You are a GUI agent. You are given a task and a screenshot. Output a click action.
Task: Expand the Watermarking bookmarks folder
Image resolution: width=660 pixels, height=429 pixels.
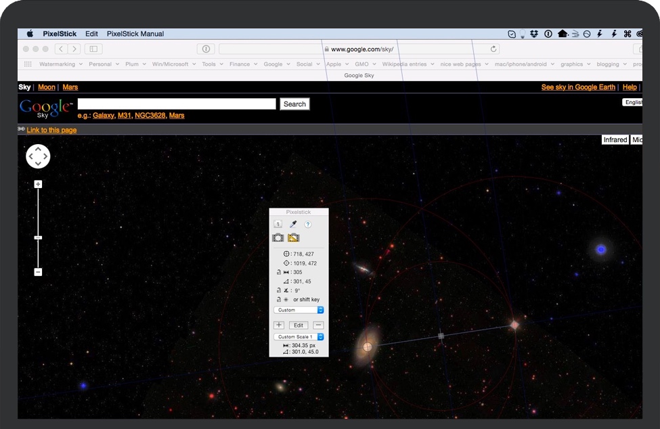61,64
